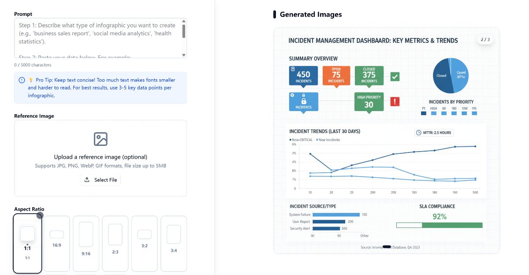The width and height of the screenshot is (529, 275).
Task: Click the 2 / 3 image counter badge
Action: (485, 40)
